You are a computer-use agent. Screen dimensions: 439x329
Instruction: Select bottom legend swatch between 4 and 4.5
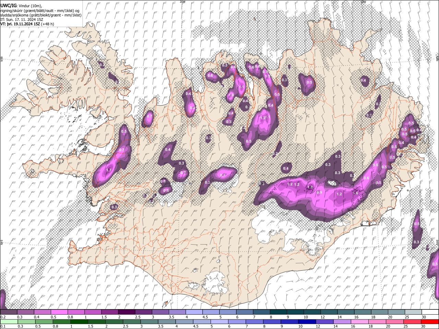click(184, 321)
